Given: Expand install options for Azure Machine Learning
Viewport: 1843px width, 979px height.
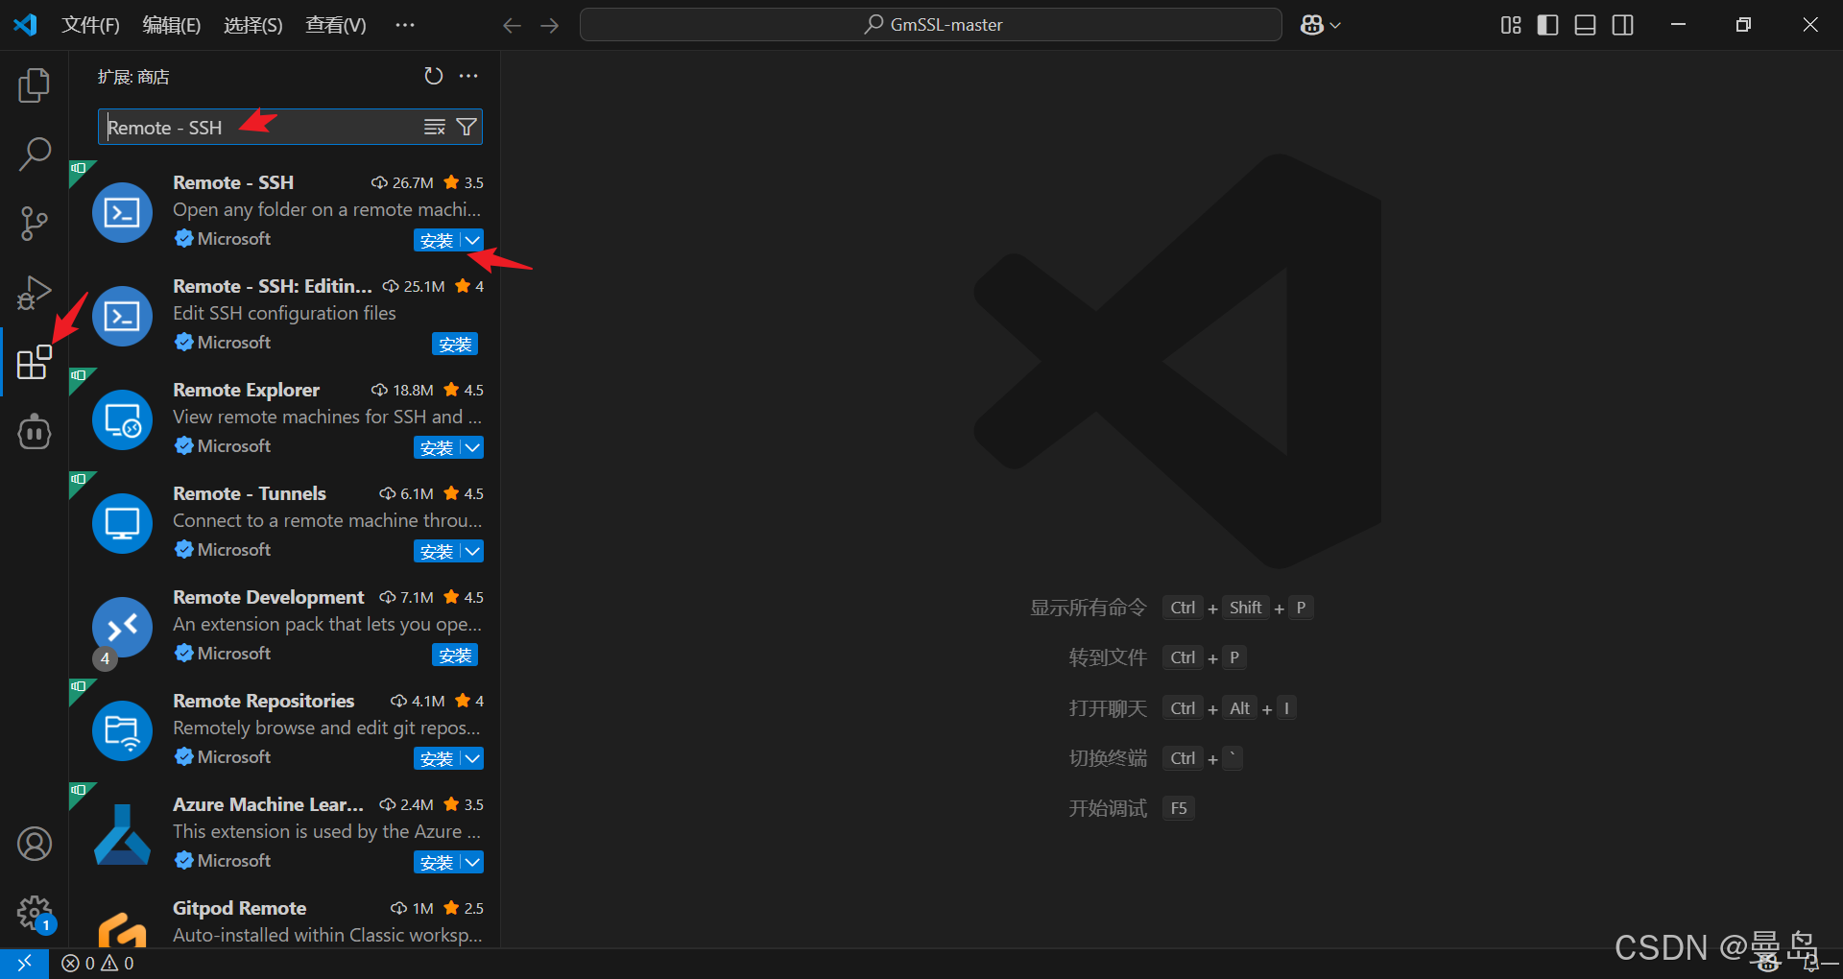Looking at the screenshot, I should click(472, 862).
